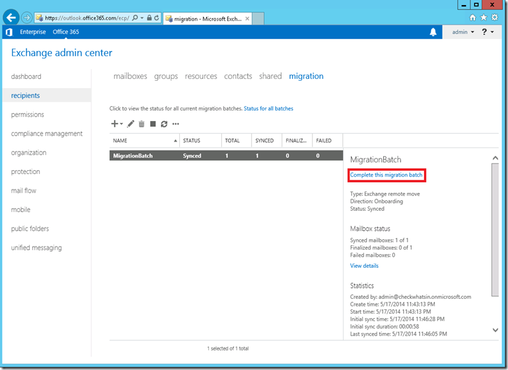
Task: Click View details link
Action: 364,266
